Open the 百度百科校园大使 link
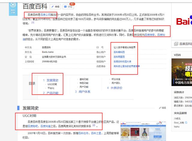The image size is (192, 141). point(122,61)
